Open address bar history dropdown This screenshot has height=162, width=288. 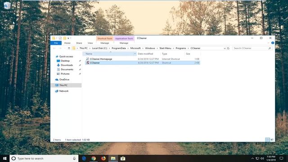225,48
